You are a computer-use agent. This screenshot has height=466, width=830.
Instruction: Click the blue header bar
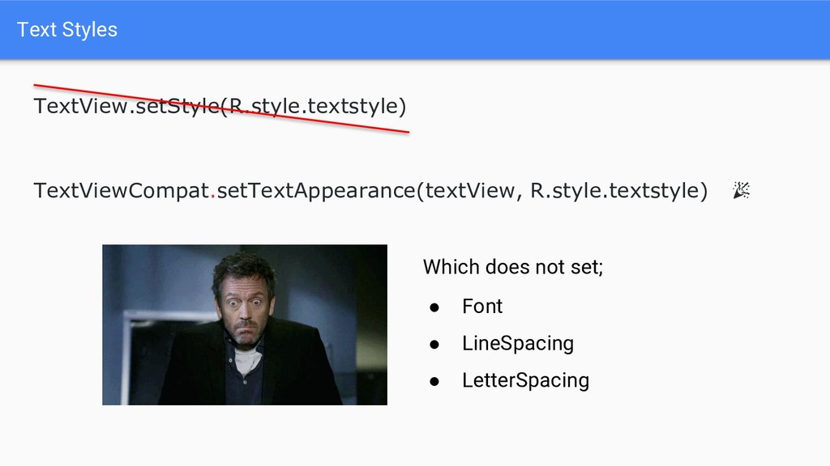415,30
